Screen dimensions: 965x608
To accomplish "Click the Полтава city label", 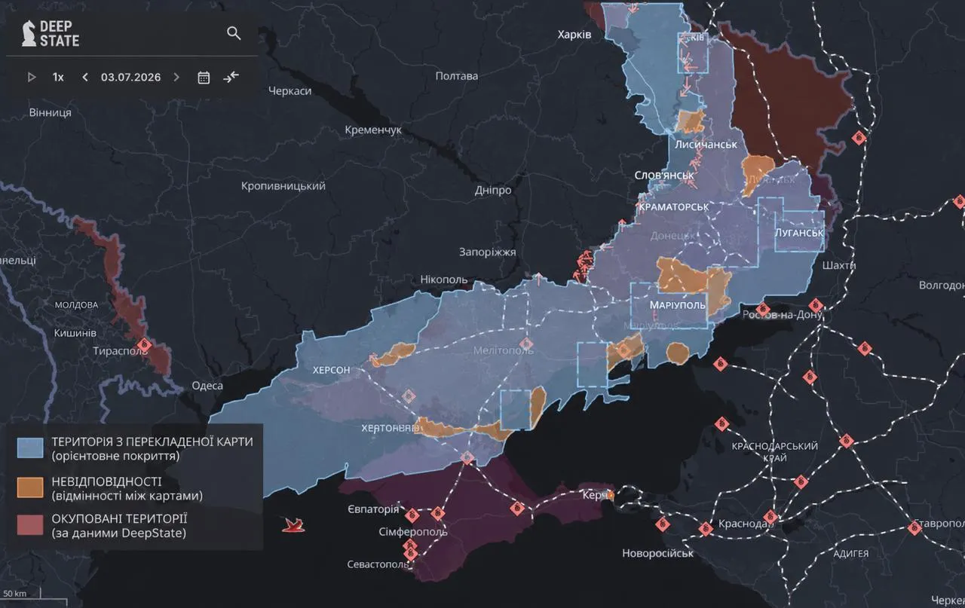I will (457, 76).
